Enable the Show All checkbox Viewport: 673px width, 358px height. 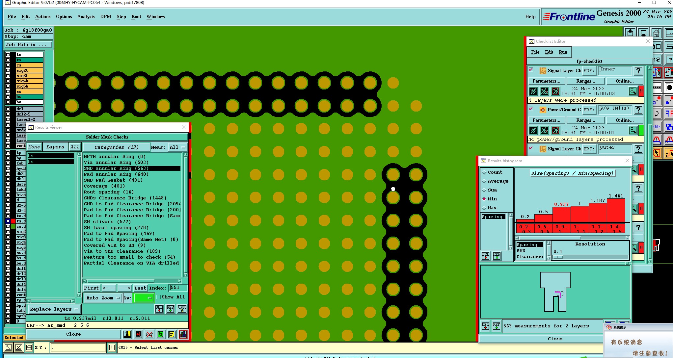(x=159, y=297)
